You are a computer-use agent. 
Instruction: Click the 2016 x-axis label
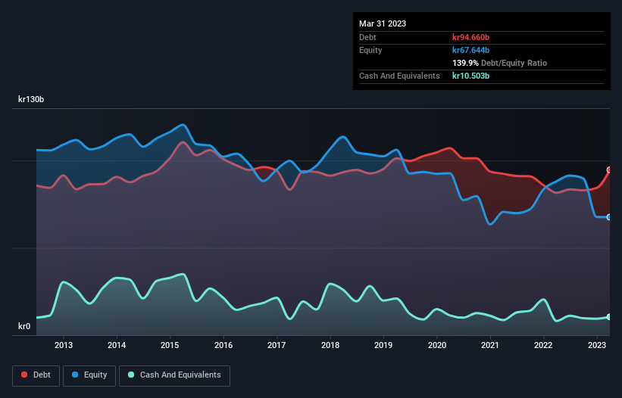[223, 345]
